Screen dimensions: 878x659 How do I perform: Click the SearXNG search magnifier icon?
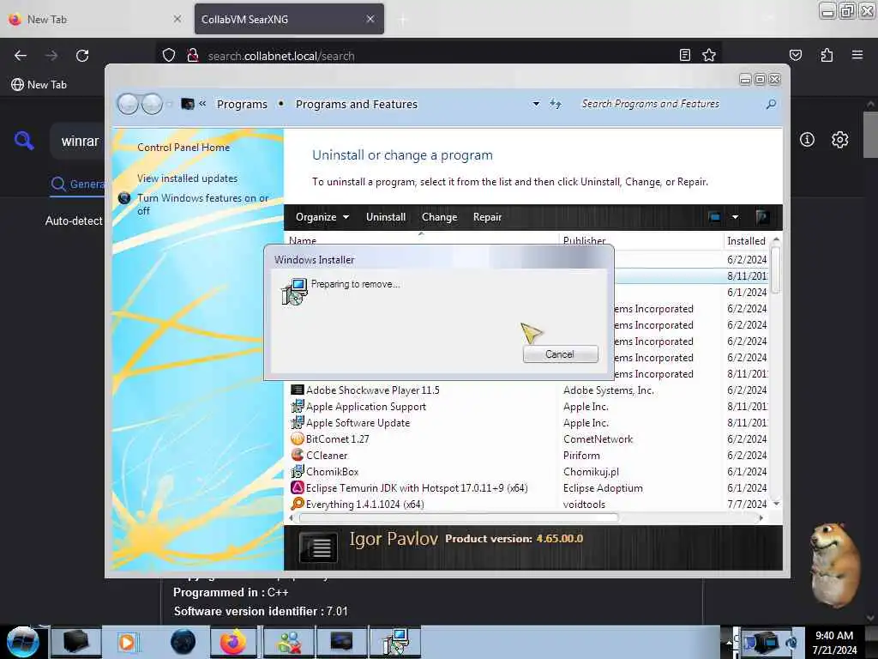point(23,140)
